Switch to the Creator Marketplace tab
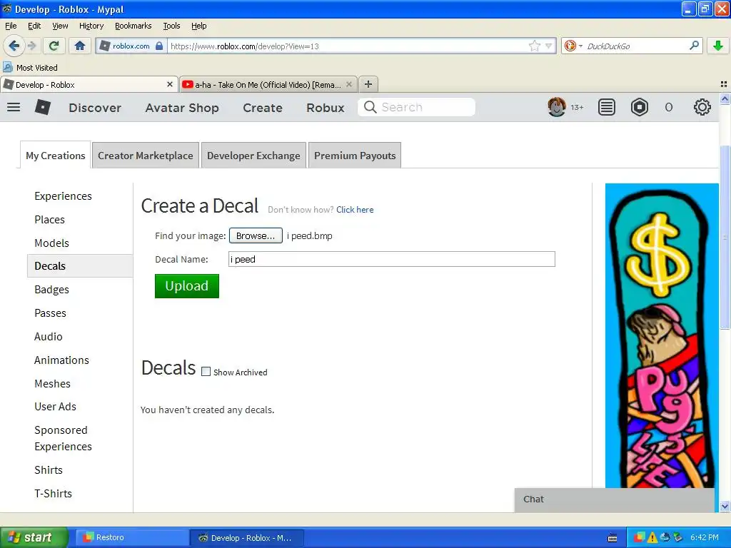This screenshot has height=548, width=731. [146, 156]
